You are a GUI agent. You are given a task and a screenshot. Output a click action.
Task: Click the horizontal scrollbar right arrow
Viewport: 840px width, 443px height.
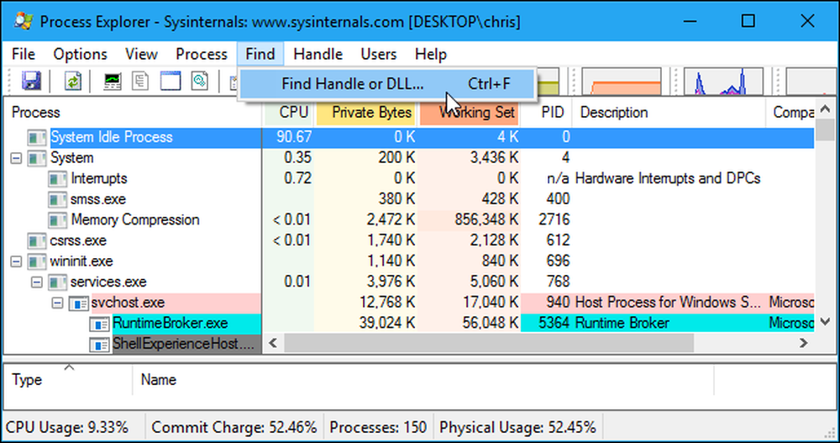click(804, 343)
